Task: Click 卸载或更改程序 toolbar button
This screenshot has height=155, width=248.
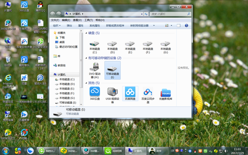Action: tap(115, 26)
